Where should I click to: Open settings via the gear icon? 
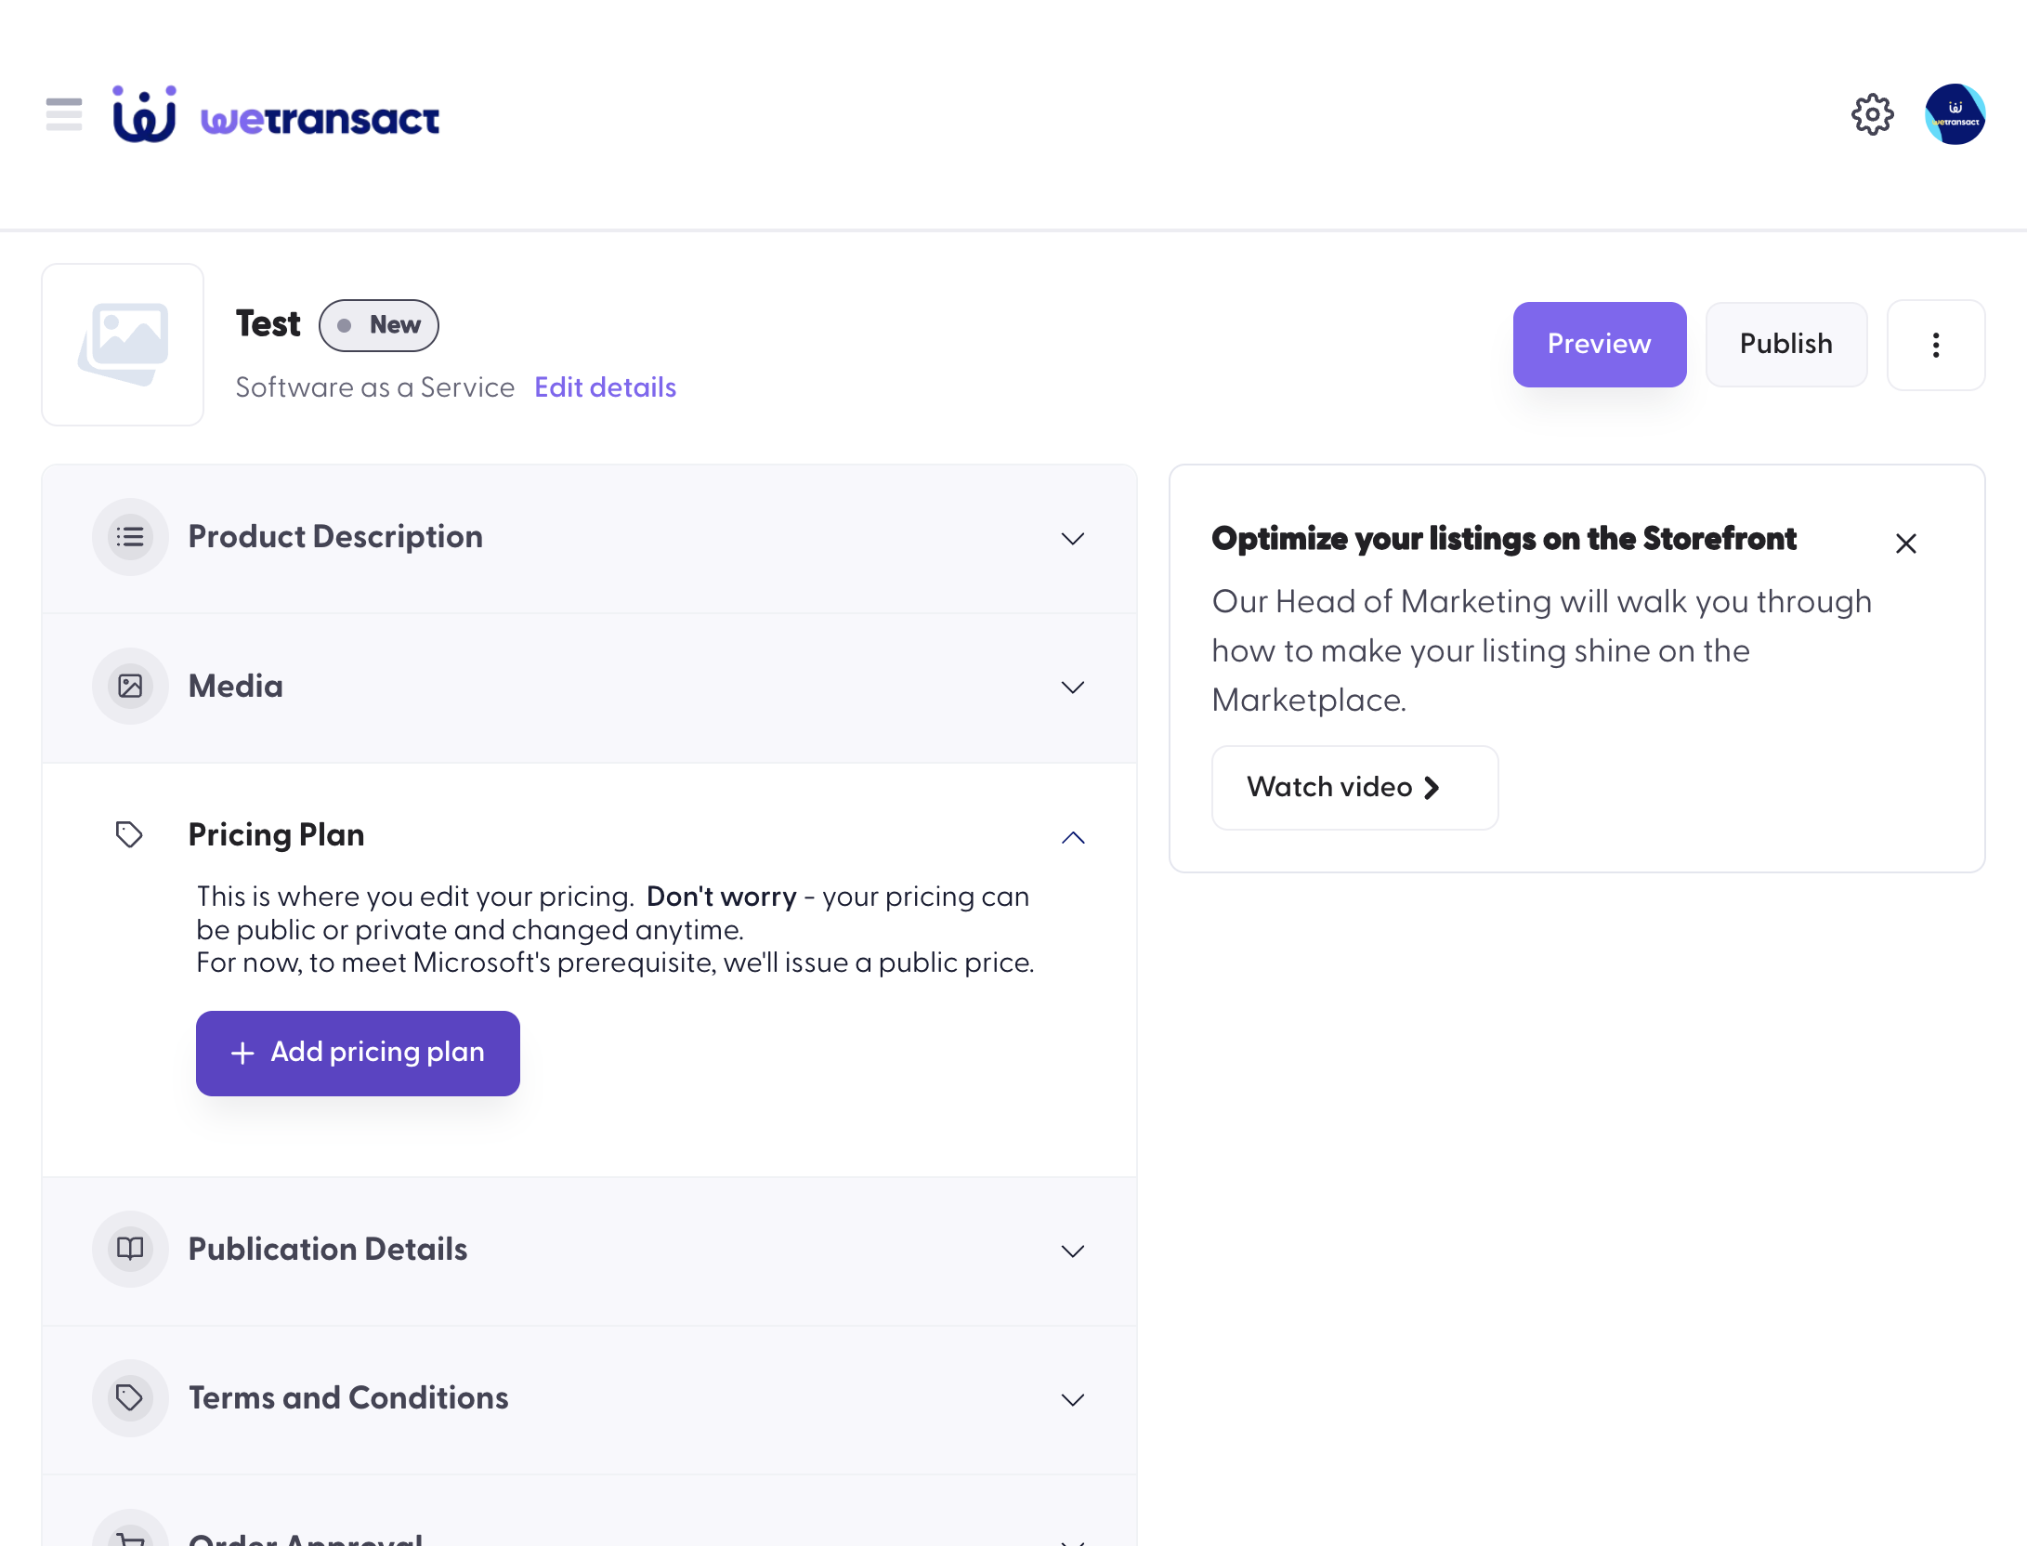(1872, 114)
